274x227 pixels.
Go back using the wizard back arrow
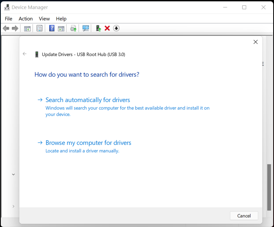click(x=25, y=54)
